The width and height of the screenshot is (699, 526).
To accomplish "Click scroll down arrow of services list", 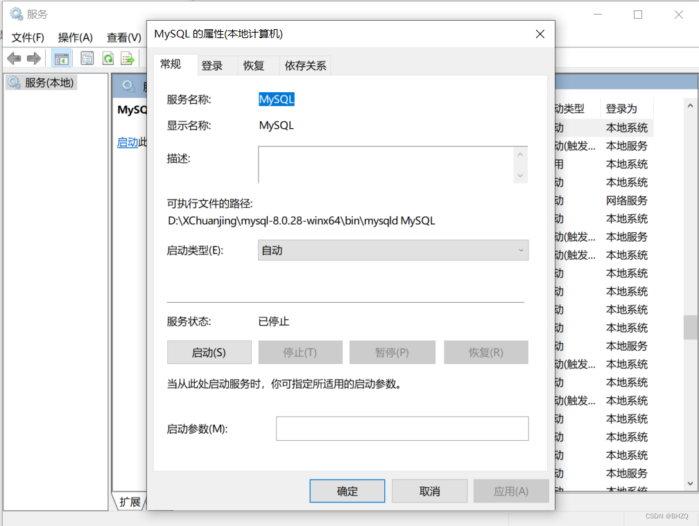I will pyautogui.click(x=690, y=483).
